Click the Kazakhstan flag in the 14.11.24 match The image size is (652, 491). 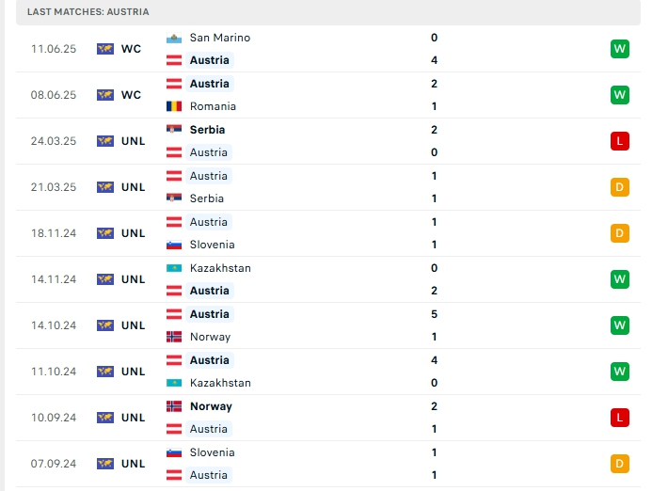pyautogui.click(x=174, y=268)
